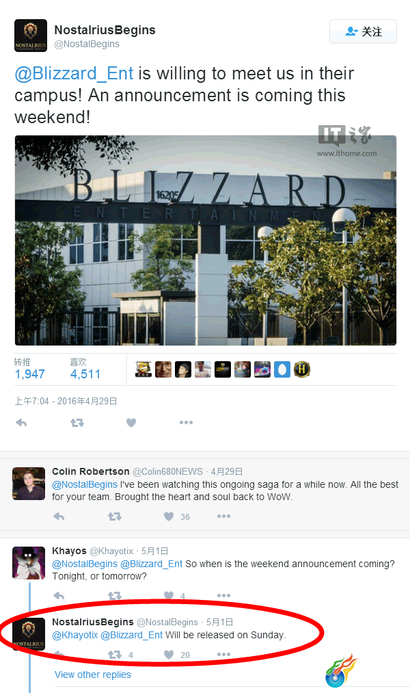Viewport: 410px width, 693px height.
Task: Retweet the 'Will be released on Sunday' reply
Action: click(x=115, y=655)
